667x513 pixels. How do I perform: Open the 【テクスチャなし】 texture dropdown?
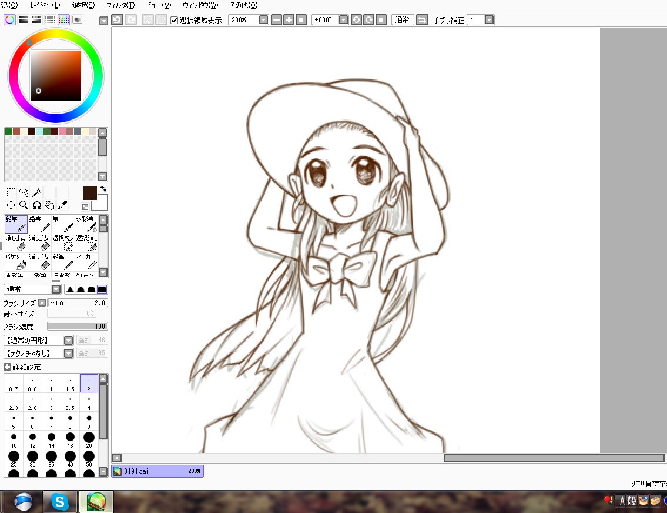tap(69, 353)
